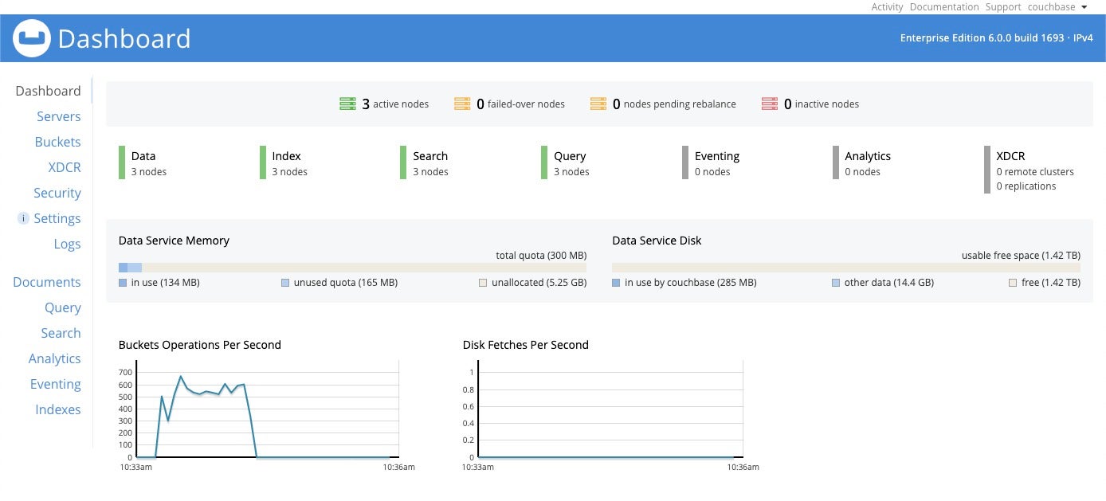The height and width of the screenshot is (501, 1106).
Task: Open the Support link
Action: [1002, 7]
